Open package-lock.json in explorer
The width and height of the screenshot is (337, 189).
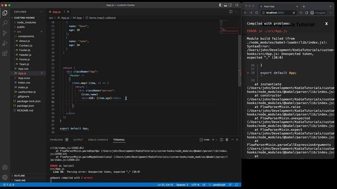(28, 101)
